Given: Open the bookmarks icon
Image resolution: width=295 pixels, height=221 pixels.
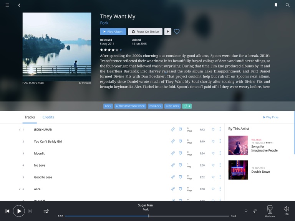Looking at the screenshot, I should click(276, 5).
